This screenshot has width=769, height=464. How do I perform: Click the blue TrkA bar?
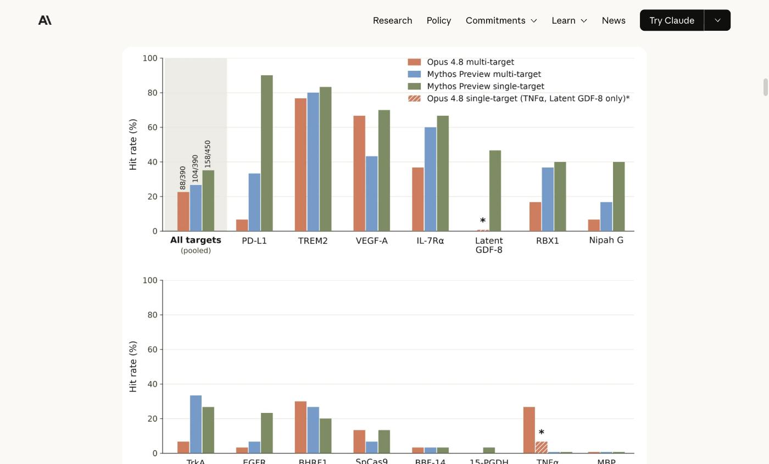tap(196, 424)
